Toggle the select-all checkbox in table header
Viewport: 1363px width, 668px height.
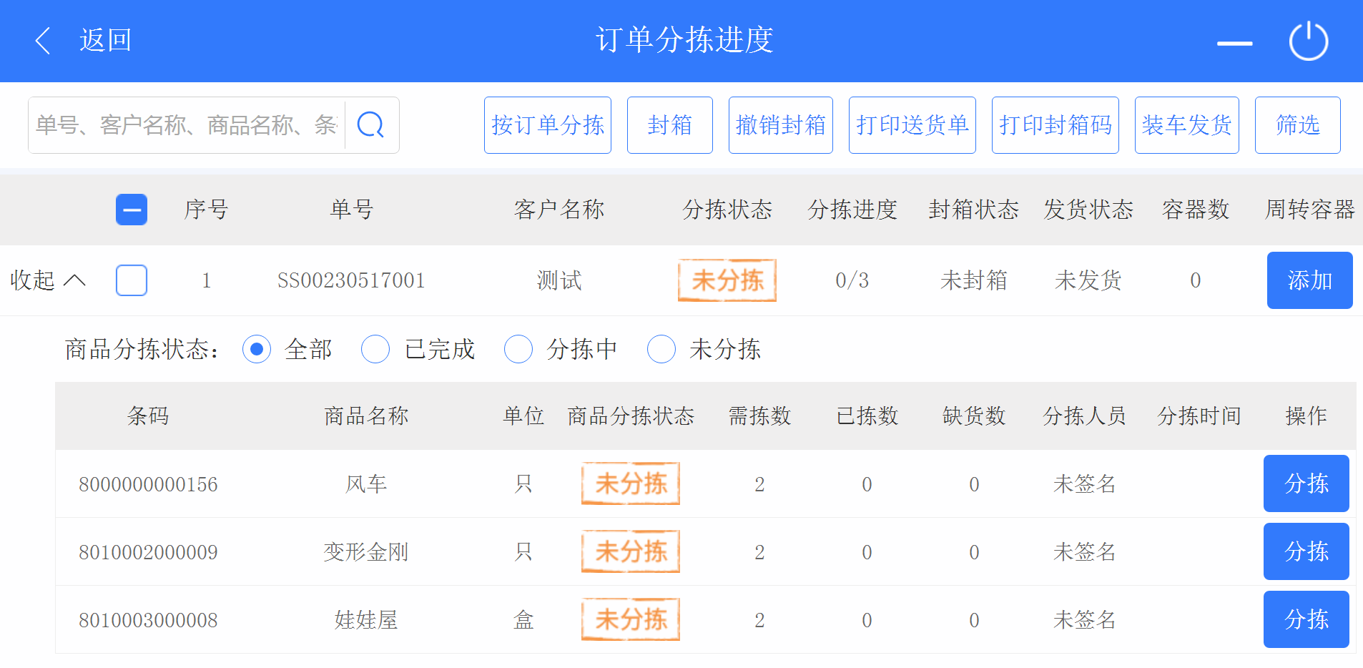pyautogui.click(x=132, y=210)
